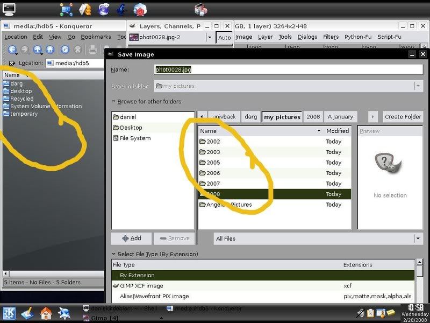The height and width of the screenshot is (323, 430).
Task: Collapse Browse for other folders section
Action: pyautogui.click(x=113, y=101)
